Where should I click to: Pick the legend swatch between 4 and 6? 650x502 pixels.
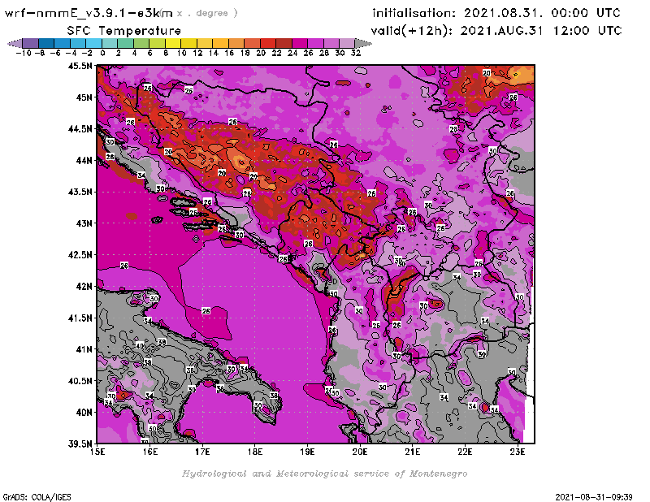point(141,43)
